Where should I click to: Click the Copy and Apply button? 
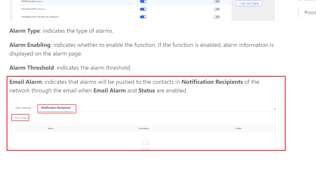pos(249,3)
